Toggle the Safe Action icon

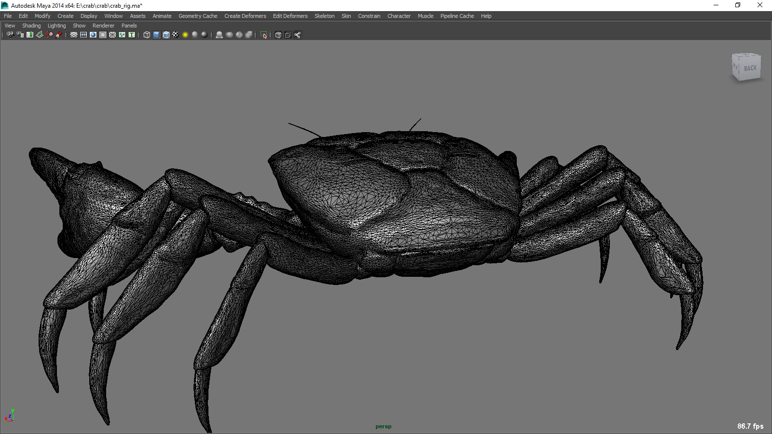(x=122, y=35)
